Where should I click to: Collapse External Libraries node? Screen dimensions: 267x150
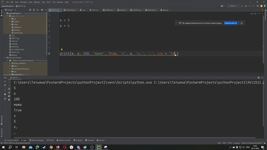(5, 57)
